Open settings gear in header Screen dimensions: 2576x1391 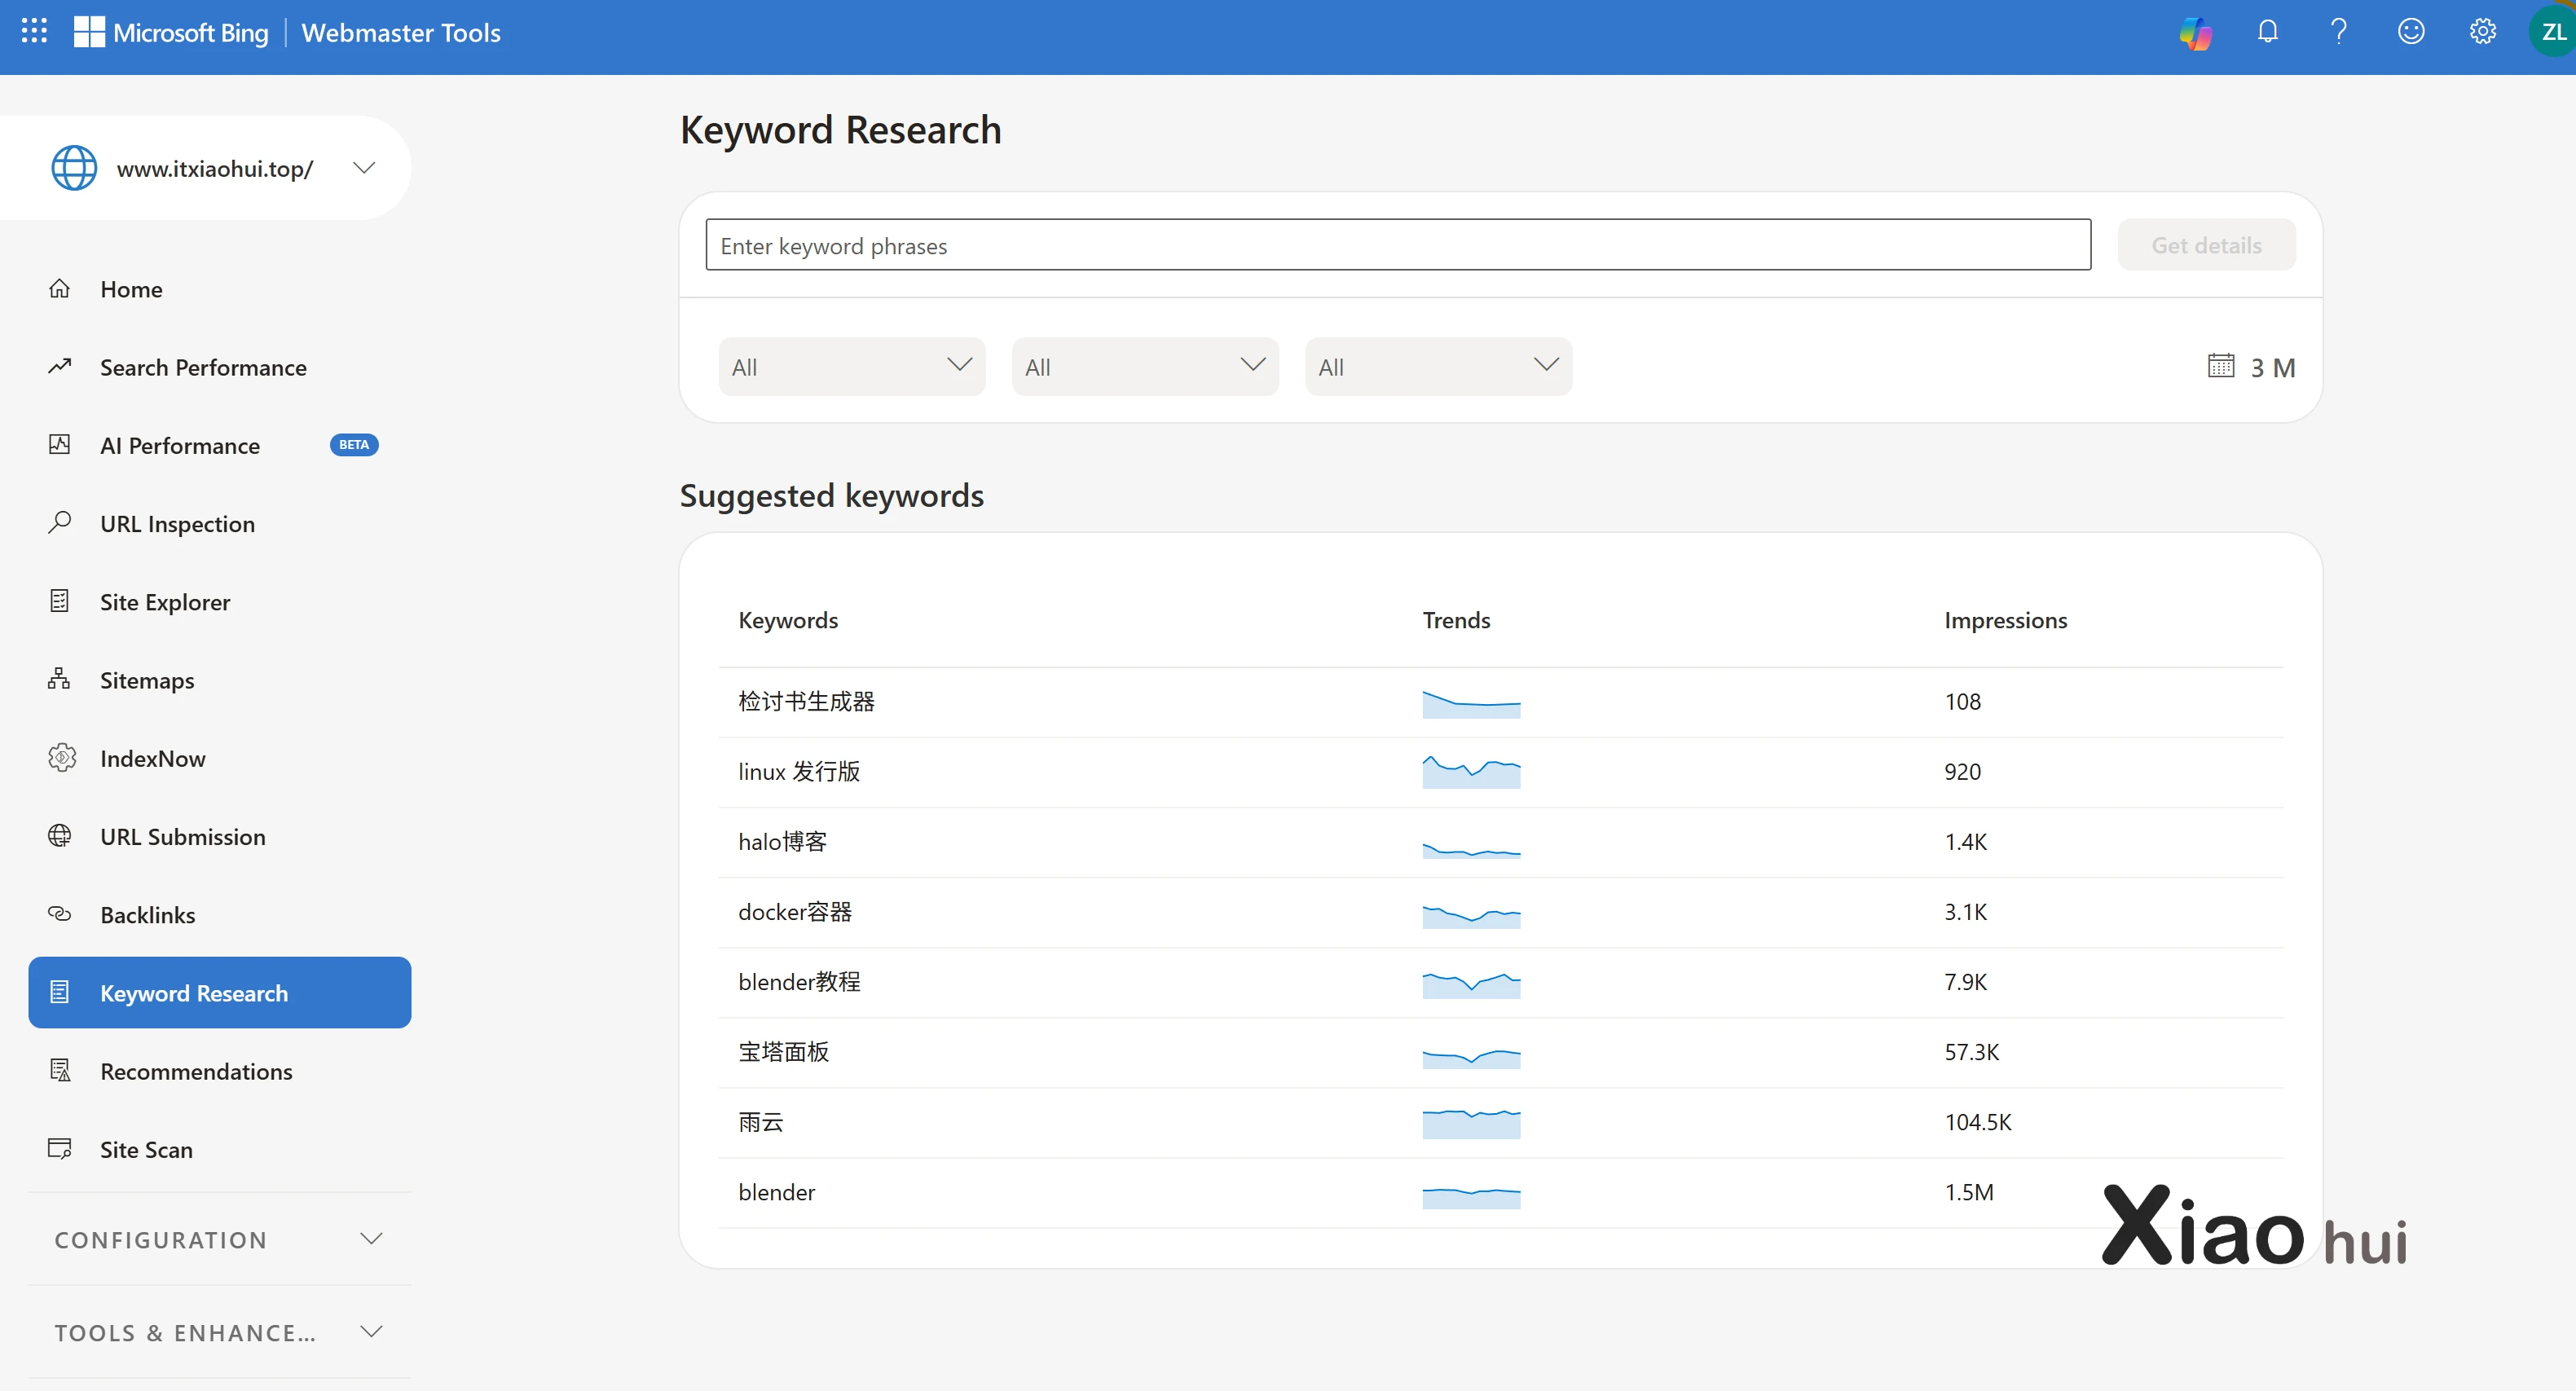[x=2482, y=32]
